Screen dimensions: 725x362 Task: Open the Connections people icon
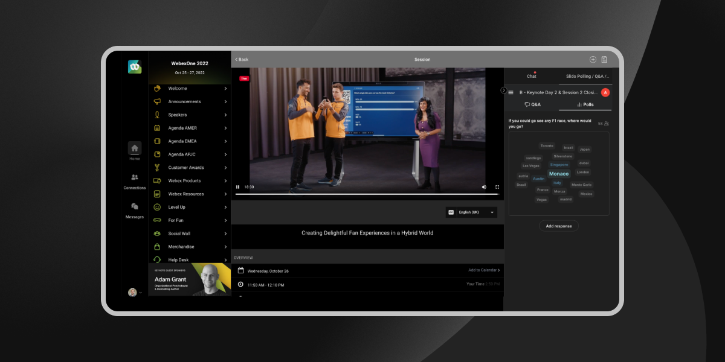(x=134, y=177)
